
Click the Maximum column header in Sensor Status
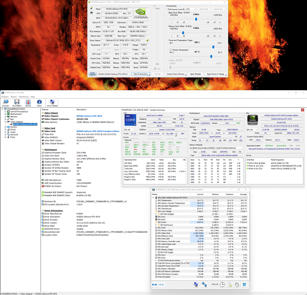coord(229,194)
